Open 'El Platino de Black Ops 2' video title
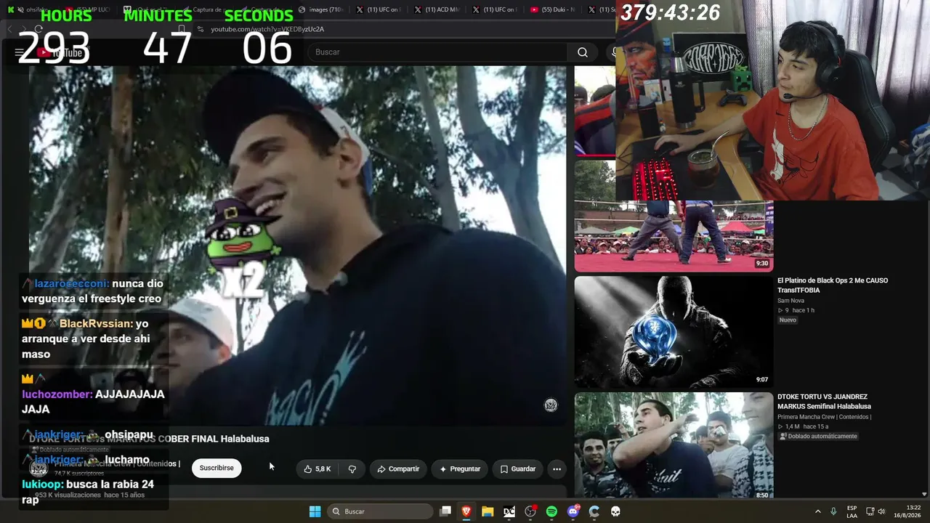 (x=833, y=285)
